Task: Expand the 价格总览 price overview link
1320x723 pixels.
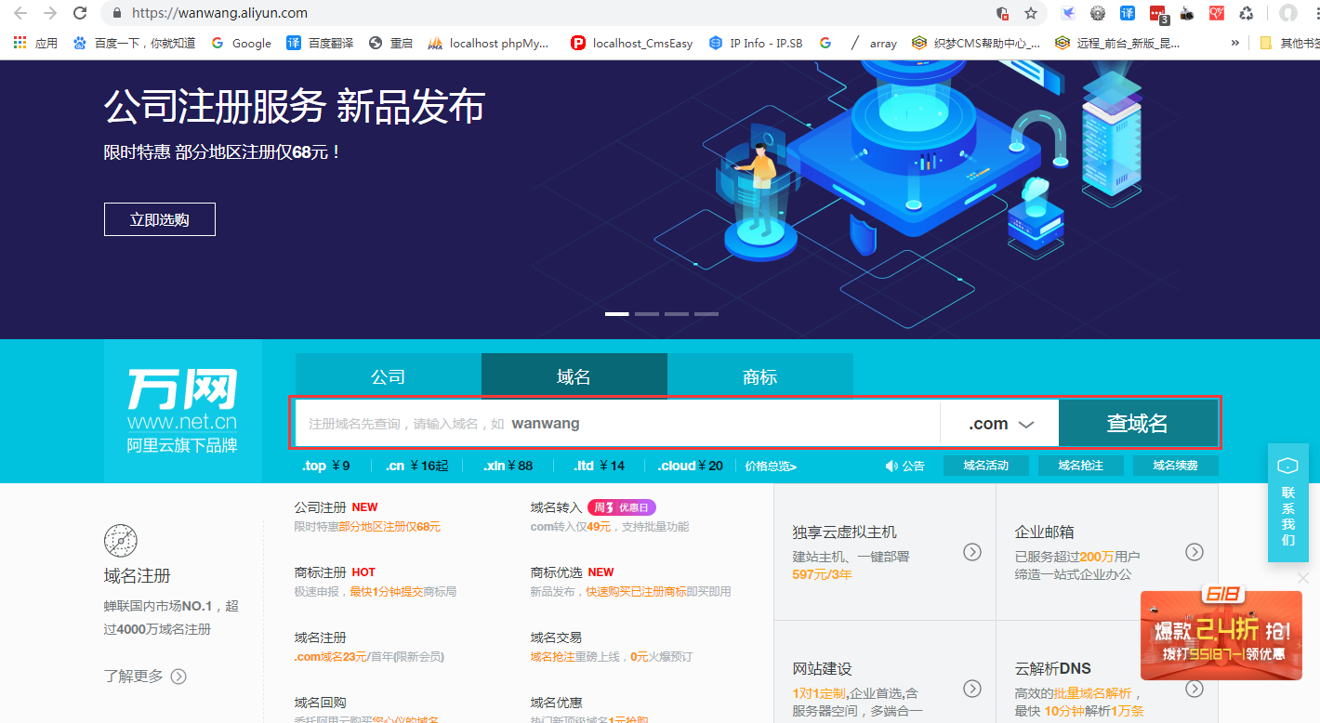Action: point(771,466)
